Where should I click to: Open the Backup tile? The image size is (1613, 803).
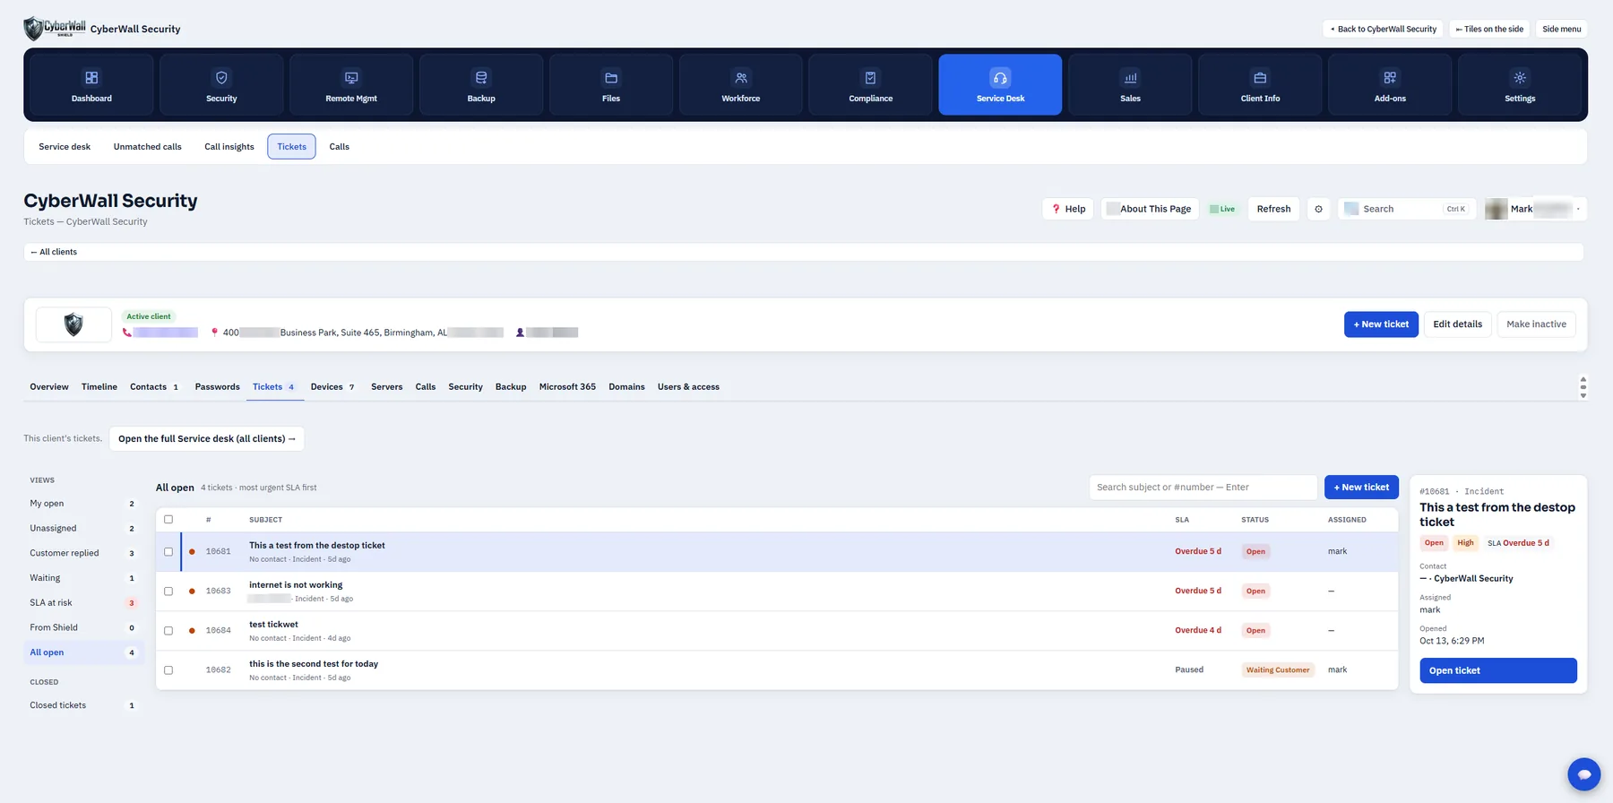pos(481,84)
